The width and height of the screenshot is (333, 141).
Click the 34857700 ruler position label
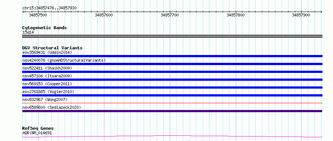169,15
